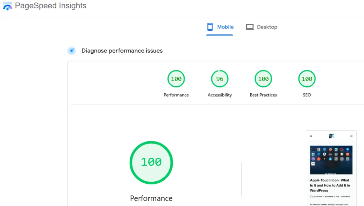Screen dimensions: 364x206
Task: Click the blue diagnose performance radar icon
Action: (x=72, y=51)
